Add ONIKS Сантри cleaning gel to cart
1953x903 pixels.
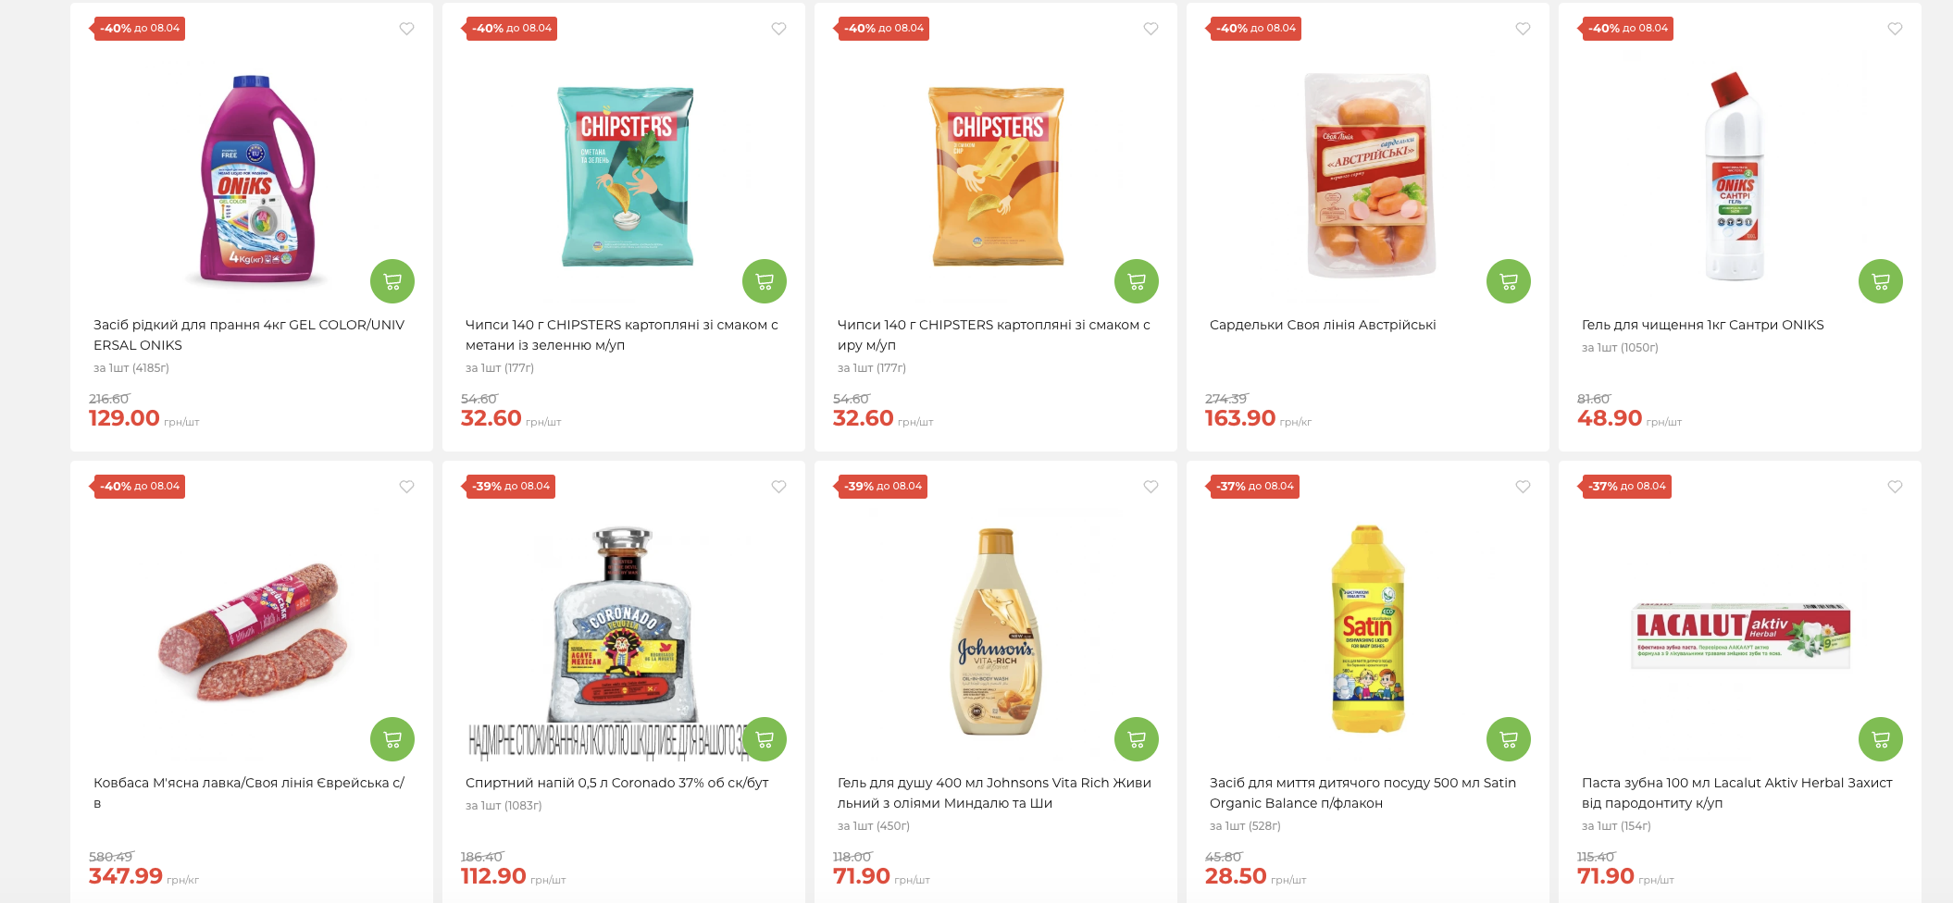click(x=1881, y=281)
